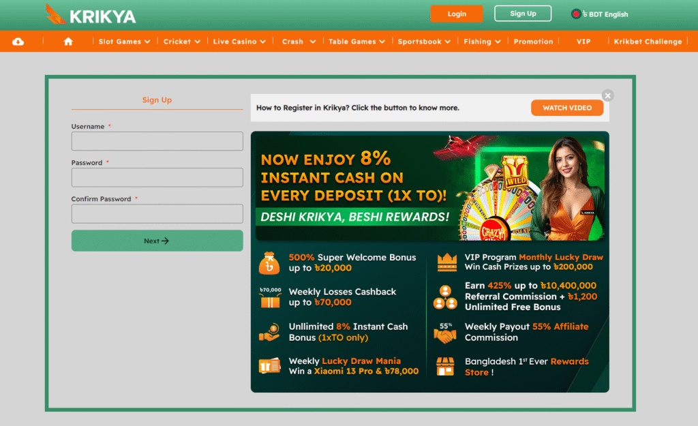Expand the Sportsbook dropdown menu
The height and width of the screenshot is (426, 698).
(424, 42)
